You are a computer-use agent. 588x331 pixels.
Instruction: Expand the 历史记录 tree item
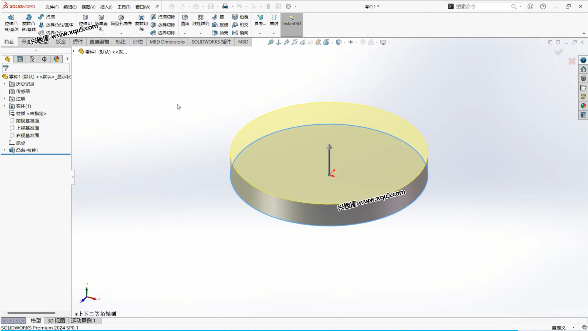(4, 84)
